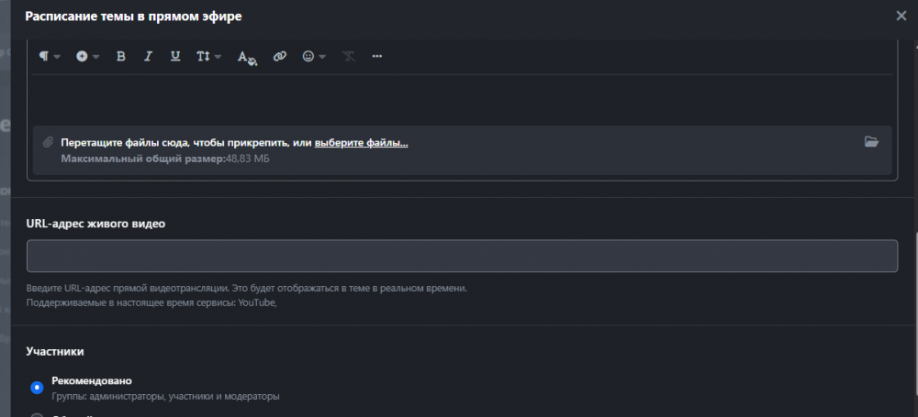Expand the font size dropdown
The image size is (918, 417).
(208, 57)
